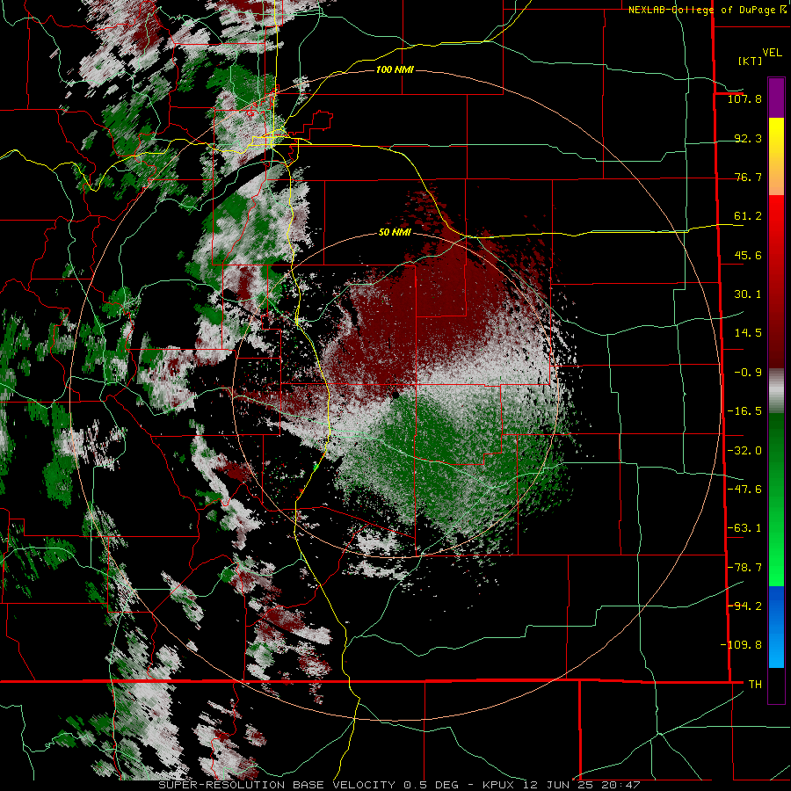Click the [KT] units label
This screenshot has height=791, width=791.
point(751,61)
